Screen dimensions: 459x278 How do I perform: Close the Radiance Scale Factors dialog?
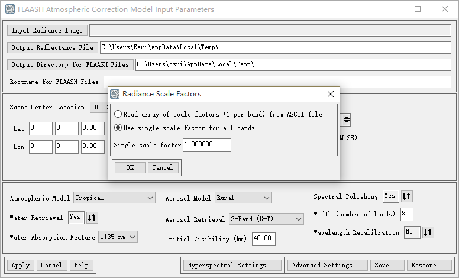click(330, 93)
